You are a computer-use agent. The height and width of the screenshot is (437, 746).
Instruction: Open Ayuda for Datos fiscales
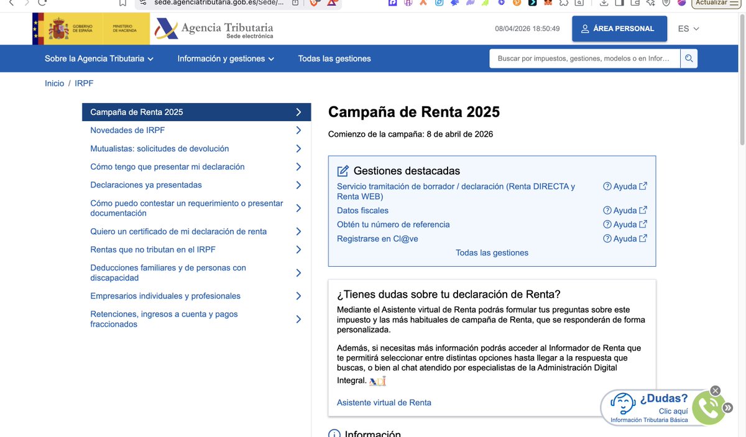coord(625,211)
